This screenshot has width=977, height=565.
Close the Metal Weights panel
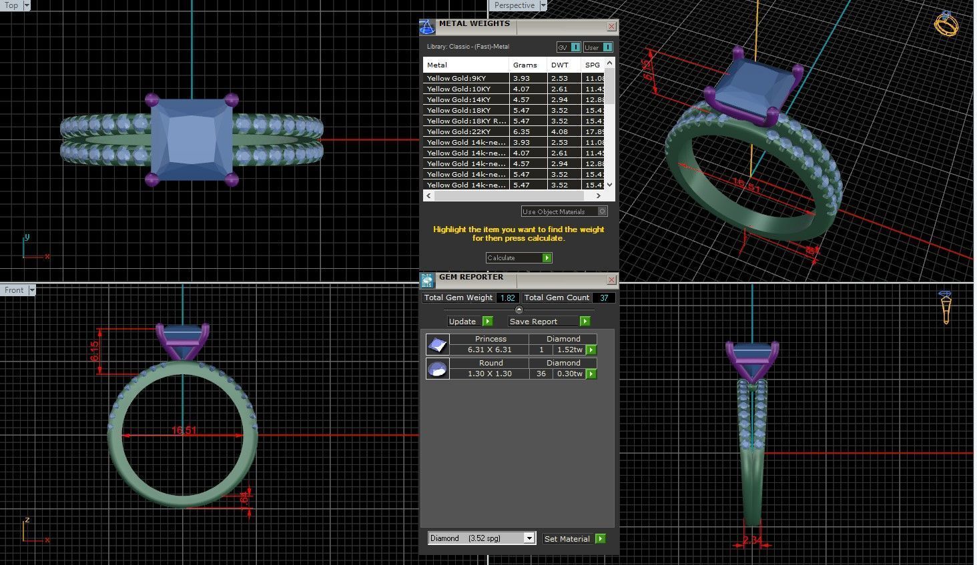[x=611, y=27]
